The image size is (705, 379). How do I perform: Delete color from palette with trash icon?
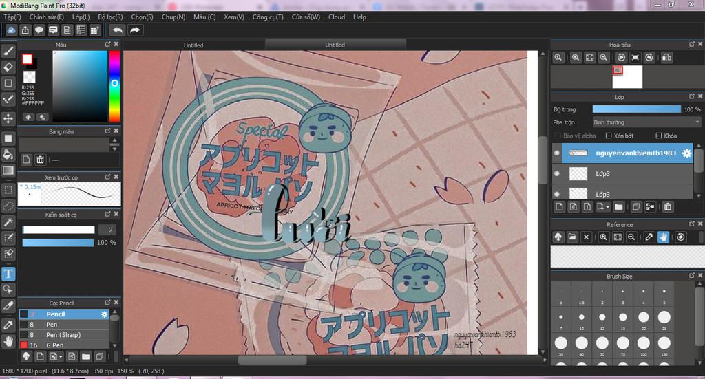40,160
